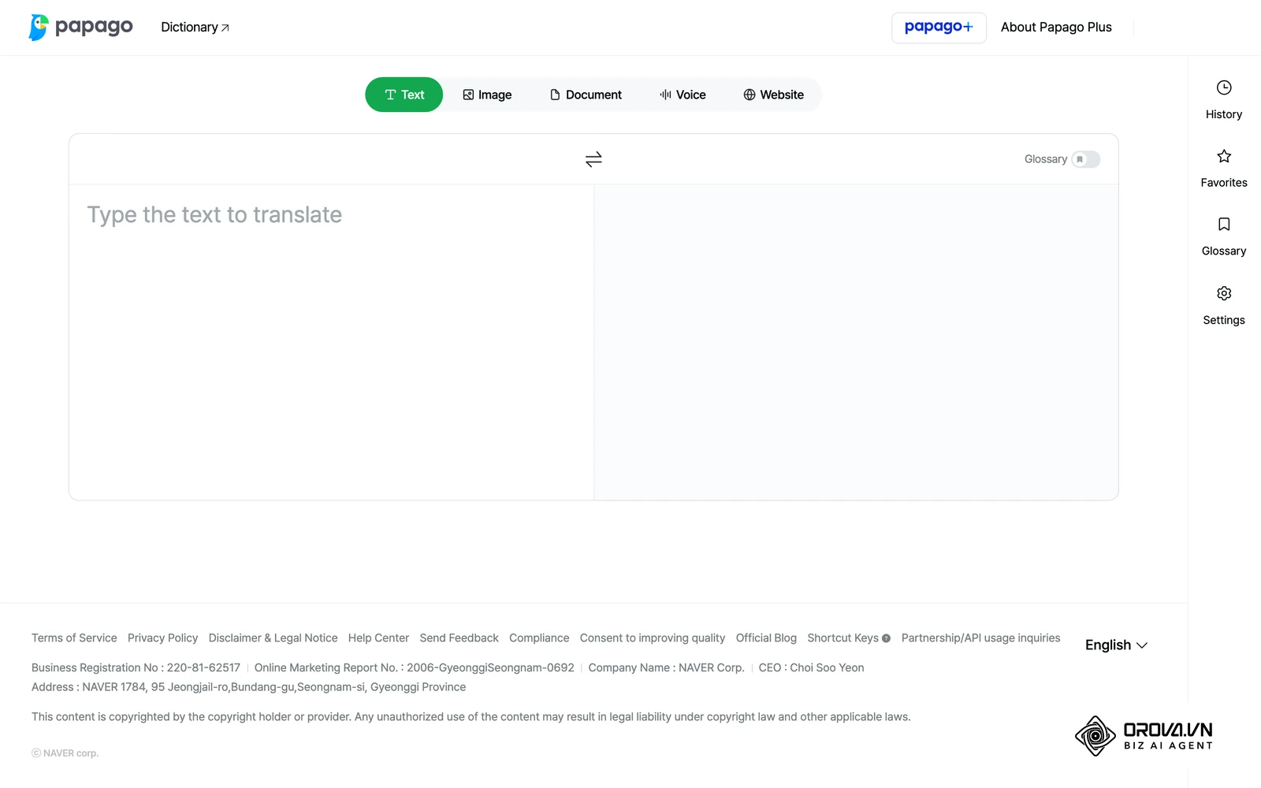Open the Glossary bookmark icon in sidebar
Viewport: 1261px width, 788px height.
click(x=1223, y=225)
